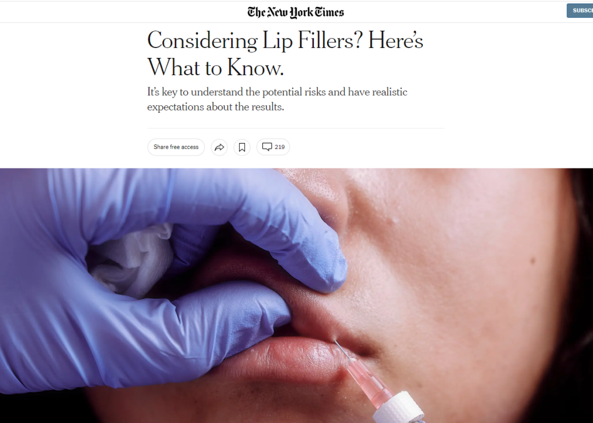Click the syringe's white plastic hub
Viewport: 593px width, 423px height.
[x=401, y=409]
